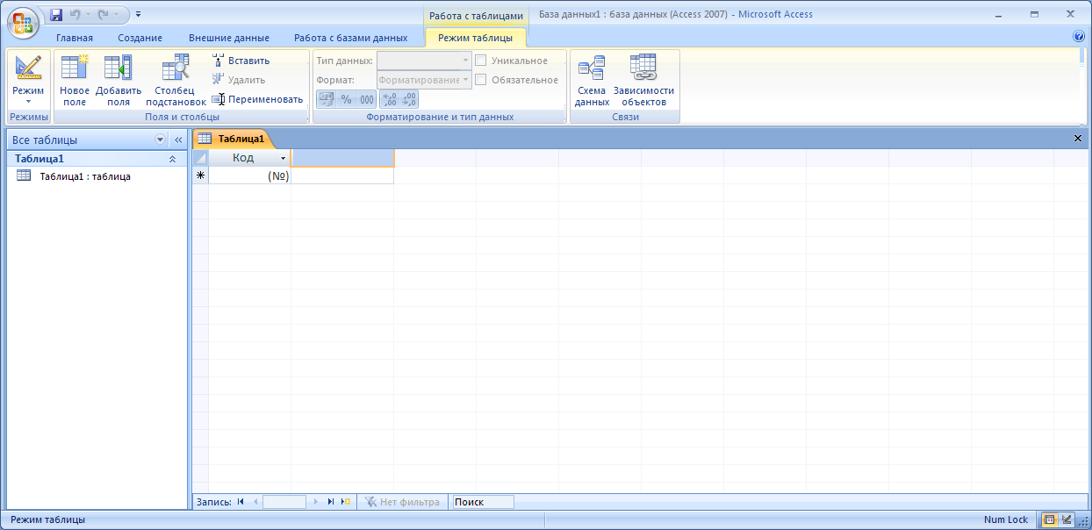The width and height of the screenshot is (1092, 530).
Task: Click Добавить поля button
Action: pyautogui.click(x=119, y=81)
